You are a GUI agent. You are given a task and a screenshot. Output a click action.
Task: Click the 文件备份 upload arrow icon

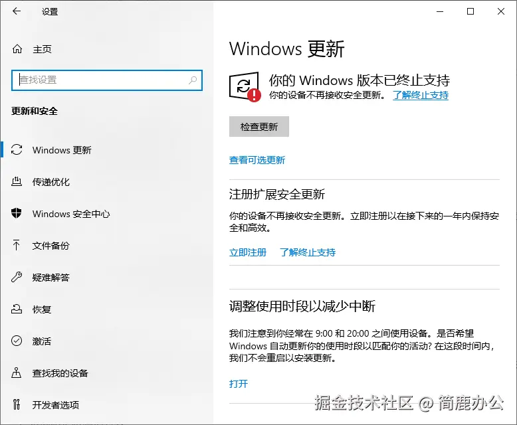pyautogui.click(x=17, y=246)
